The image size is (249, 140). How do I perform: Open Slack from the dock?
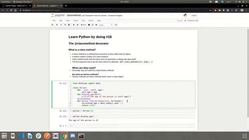[x=39, y=136]
